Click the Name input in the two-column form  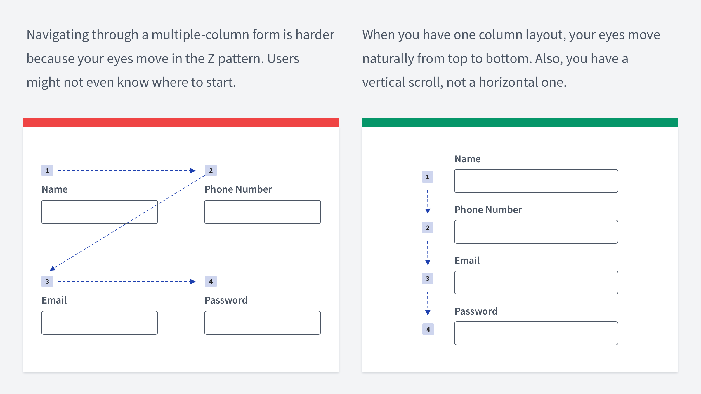click(x=99, y=212)
